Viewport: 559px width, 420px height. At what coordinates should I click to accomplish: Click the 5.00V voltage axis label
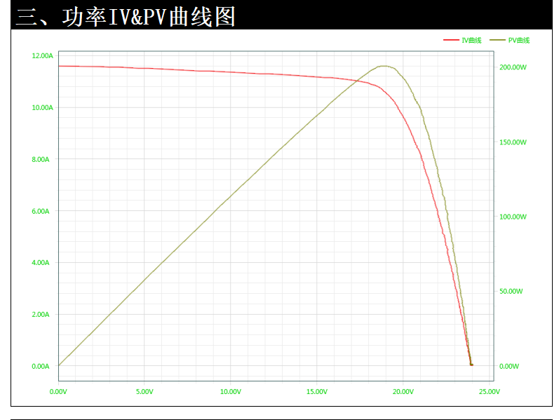coord(144,391)
